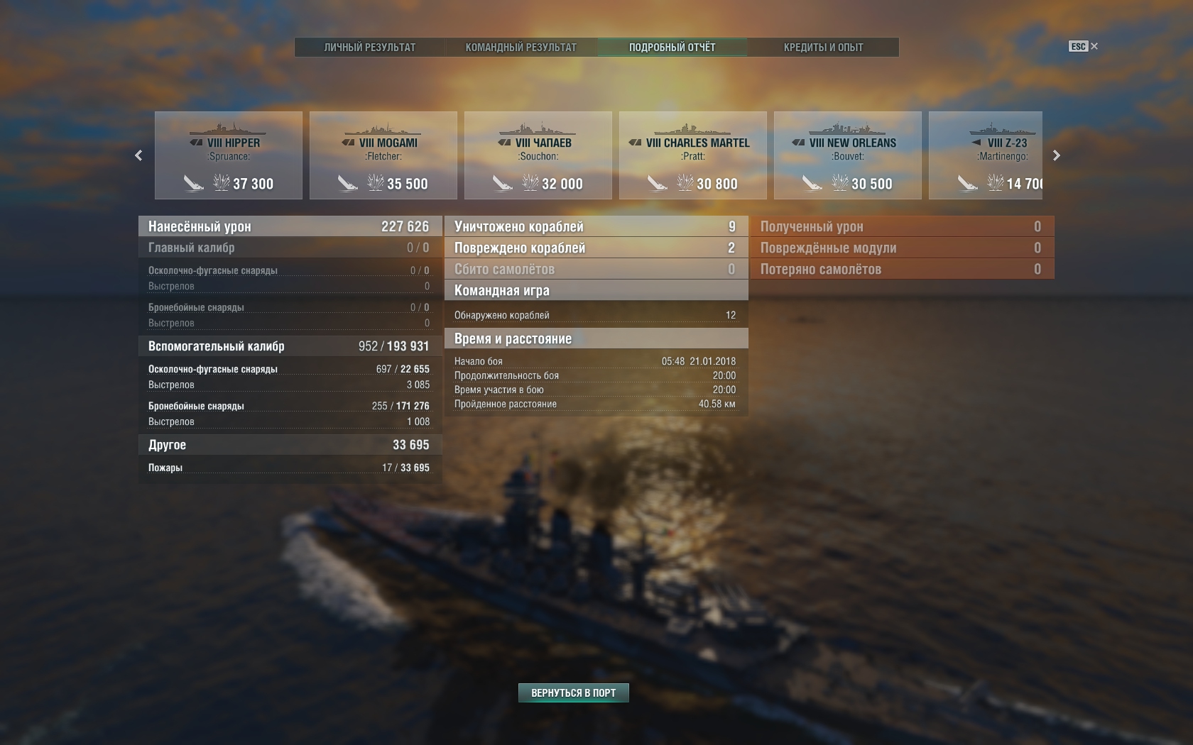The width and height of the screenshot is (1193, 745).
Task: Select the VIII MOGAMI ship card
Action: (383, 155)
